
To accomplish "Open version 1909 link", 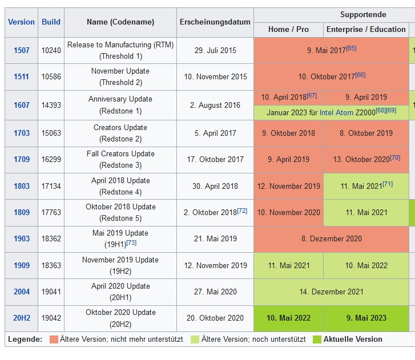I will (x=22, y=265).
